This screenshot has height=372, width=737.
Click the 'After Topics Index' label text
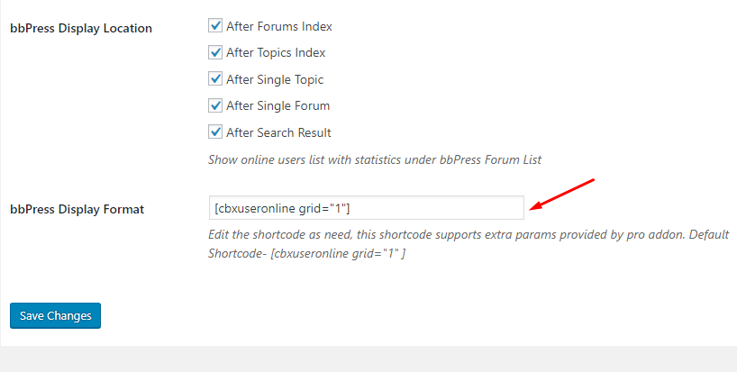[276, 52]
